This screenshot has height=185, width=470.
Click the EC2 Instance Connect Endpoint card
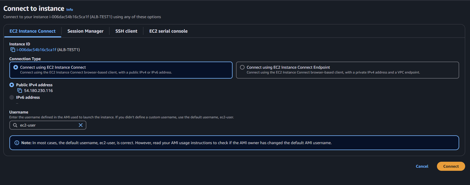(x=347, y=70)
